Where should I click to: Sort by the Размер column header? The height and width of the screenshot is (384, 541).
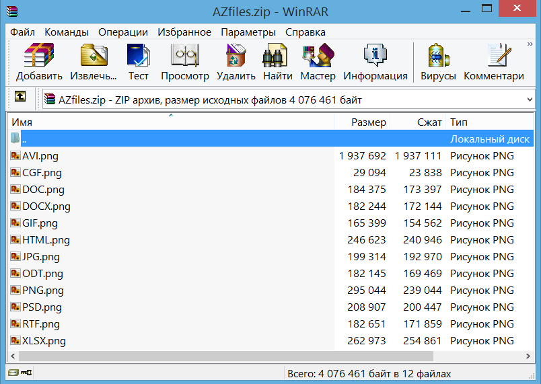[x=362, y=122]
